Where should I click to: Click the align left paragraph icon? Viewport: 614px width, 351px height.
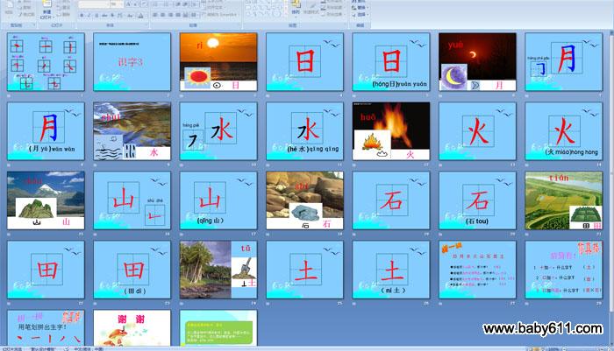click(155, 15)
